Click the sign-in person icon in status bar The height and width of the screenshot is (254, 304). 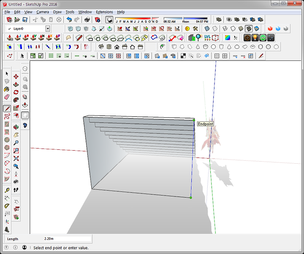24,247
